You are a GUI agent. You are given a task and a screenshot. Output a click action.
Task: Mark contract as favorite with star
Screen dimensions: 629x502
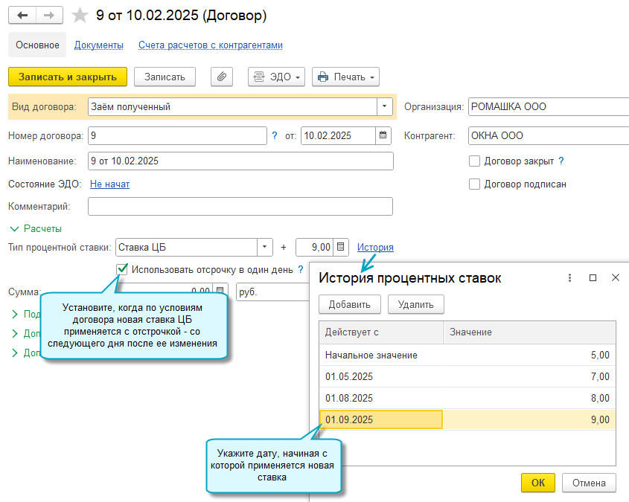[80, 16]
